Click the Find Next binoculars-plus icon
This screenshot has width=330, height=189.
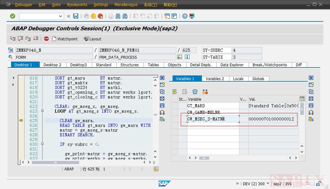point(125,16)
